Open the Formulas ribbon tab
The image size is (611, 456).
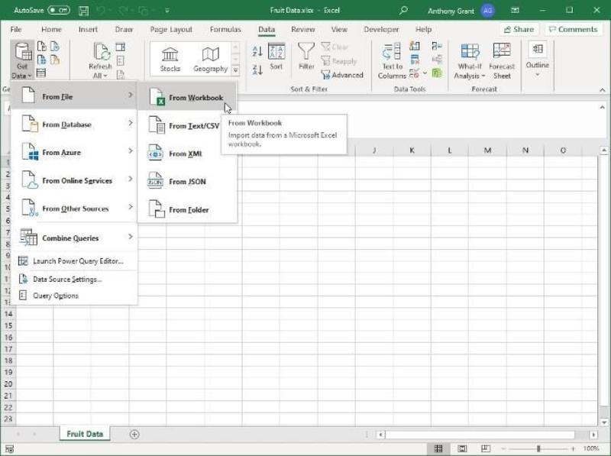pyautogui.click(x=225, y=30)
